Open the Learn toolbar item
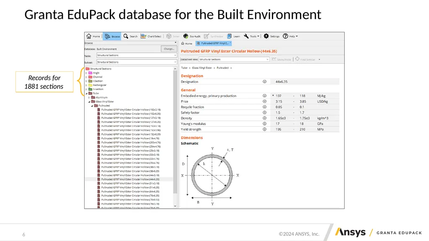Screen dimensions: 429x241 [x=233, y=36]
